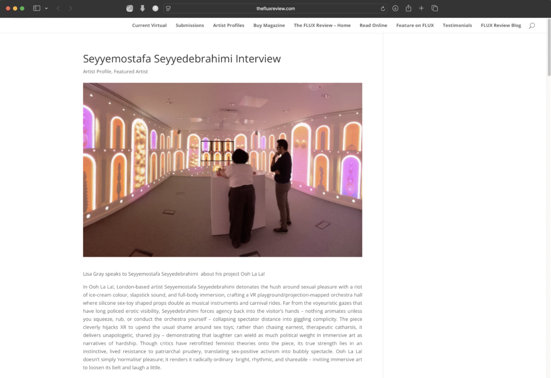This screenshot has width=551, height=378.
Task: Click the first round extension icon in toolbar
Action: [x=130, y=9]
